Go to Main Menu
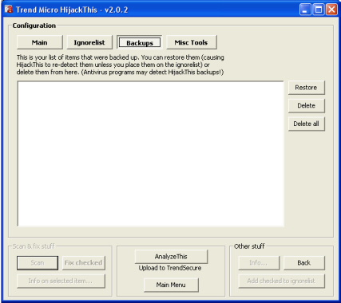Image resolution: width=341 pixels, height=303 pixels. pyautogui.click(x=171, y=285)
